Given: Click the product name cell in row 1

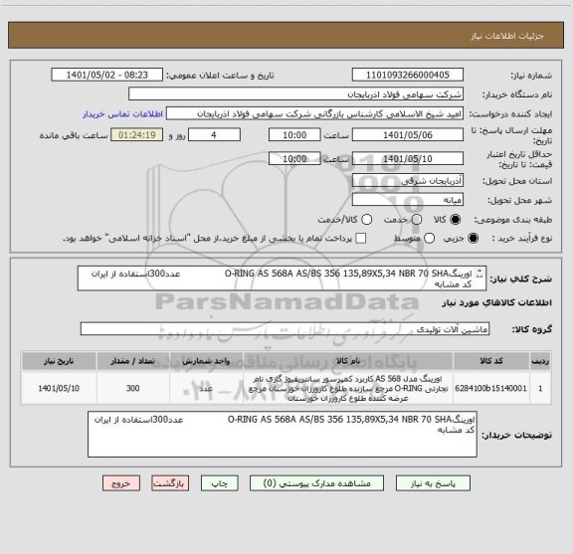Looking at the screenshot, I should (x=348, y=388).
